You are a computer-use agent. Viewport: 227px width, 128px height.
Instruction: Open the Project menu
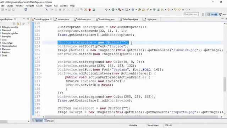click(48, 6)
